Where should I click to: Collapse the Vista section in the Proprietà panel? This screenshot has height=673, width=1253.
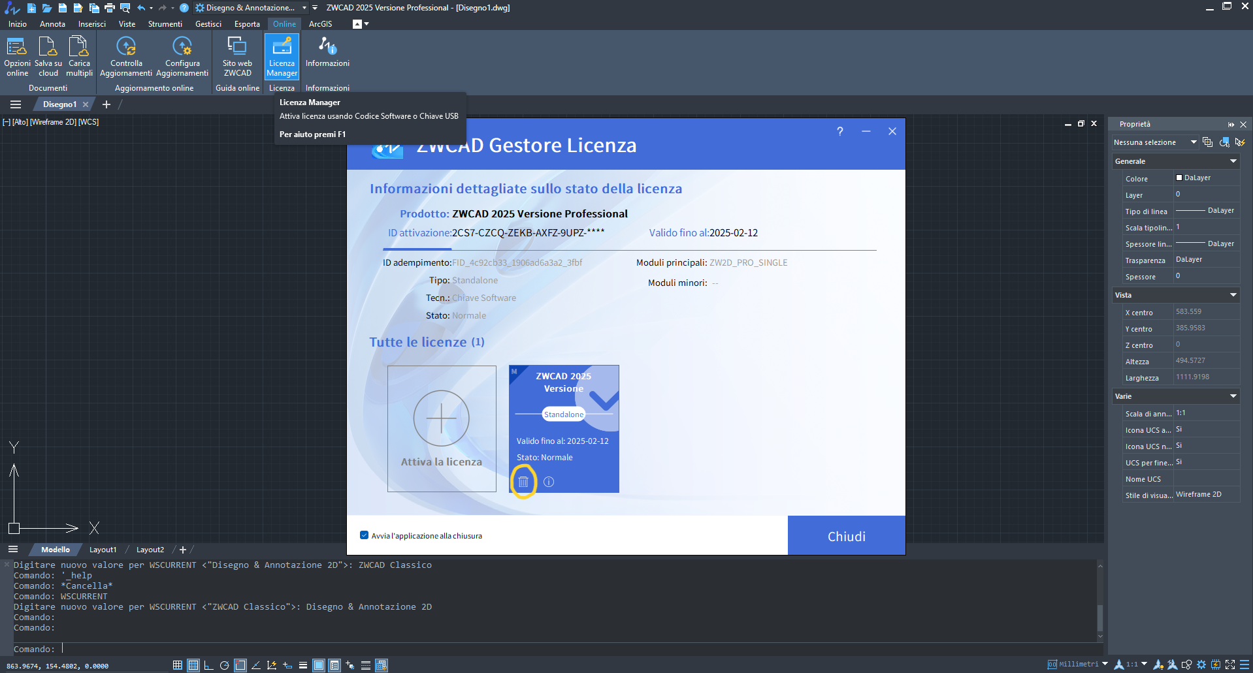click(x=1233, y=295)
